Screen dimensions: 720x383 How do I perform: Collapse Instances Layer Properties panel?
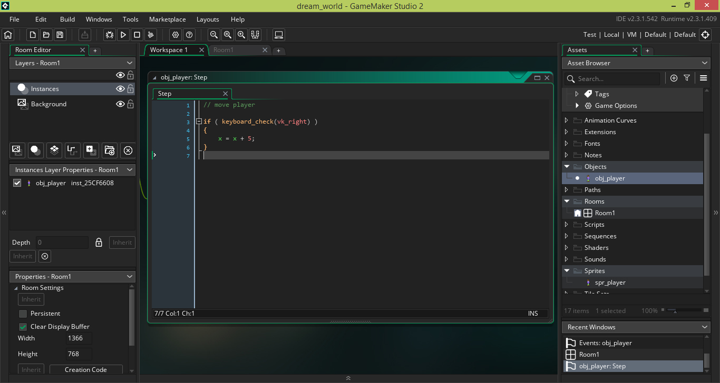click(129, 170)
